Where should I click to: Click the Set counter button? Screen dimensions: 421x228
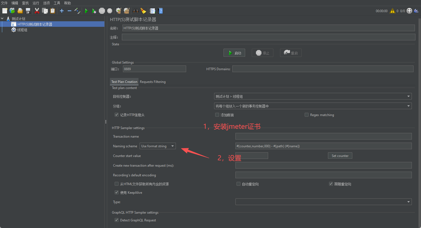tap(340, 156)
